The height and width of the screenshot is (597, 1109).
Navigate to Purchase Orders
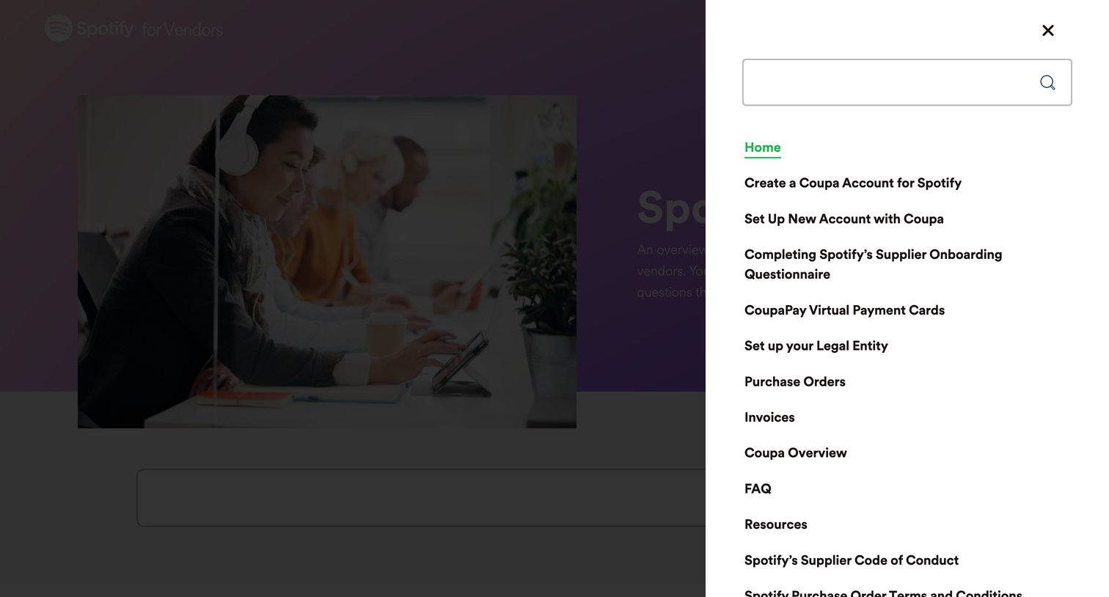pyautogui.click(x=794, y=381)
